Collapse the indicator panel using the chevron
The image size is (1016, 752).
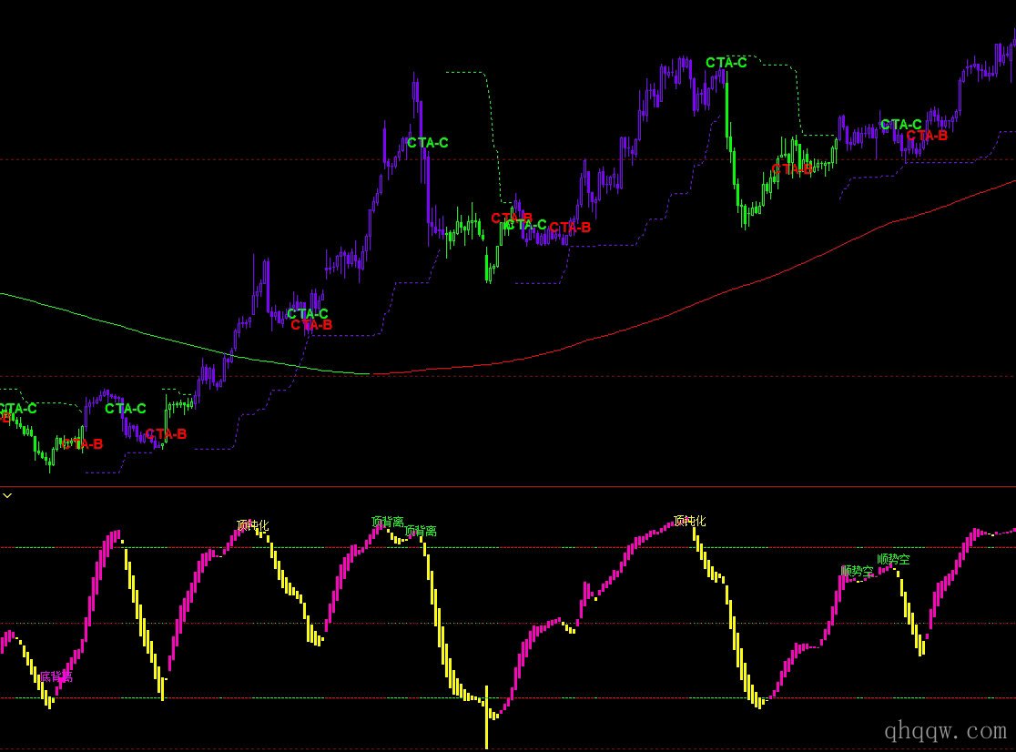pyautogui.click(x=7, y=495)
